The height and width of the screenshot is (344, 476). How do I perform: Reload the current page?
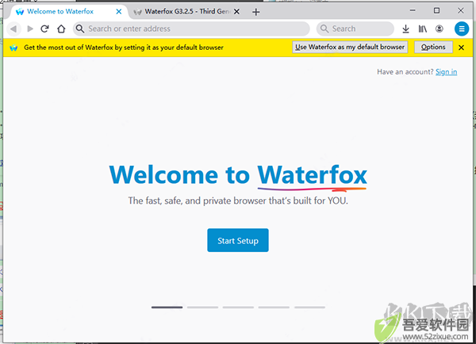point(45,29)
